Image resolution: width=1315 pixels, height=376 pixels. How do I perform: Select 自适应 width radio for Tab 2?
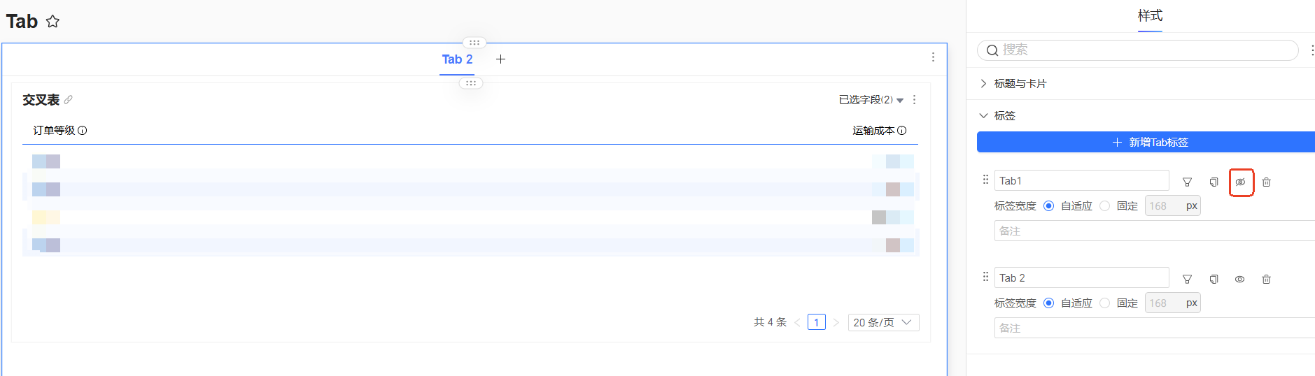click(x=1048, y=303)
